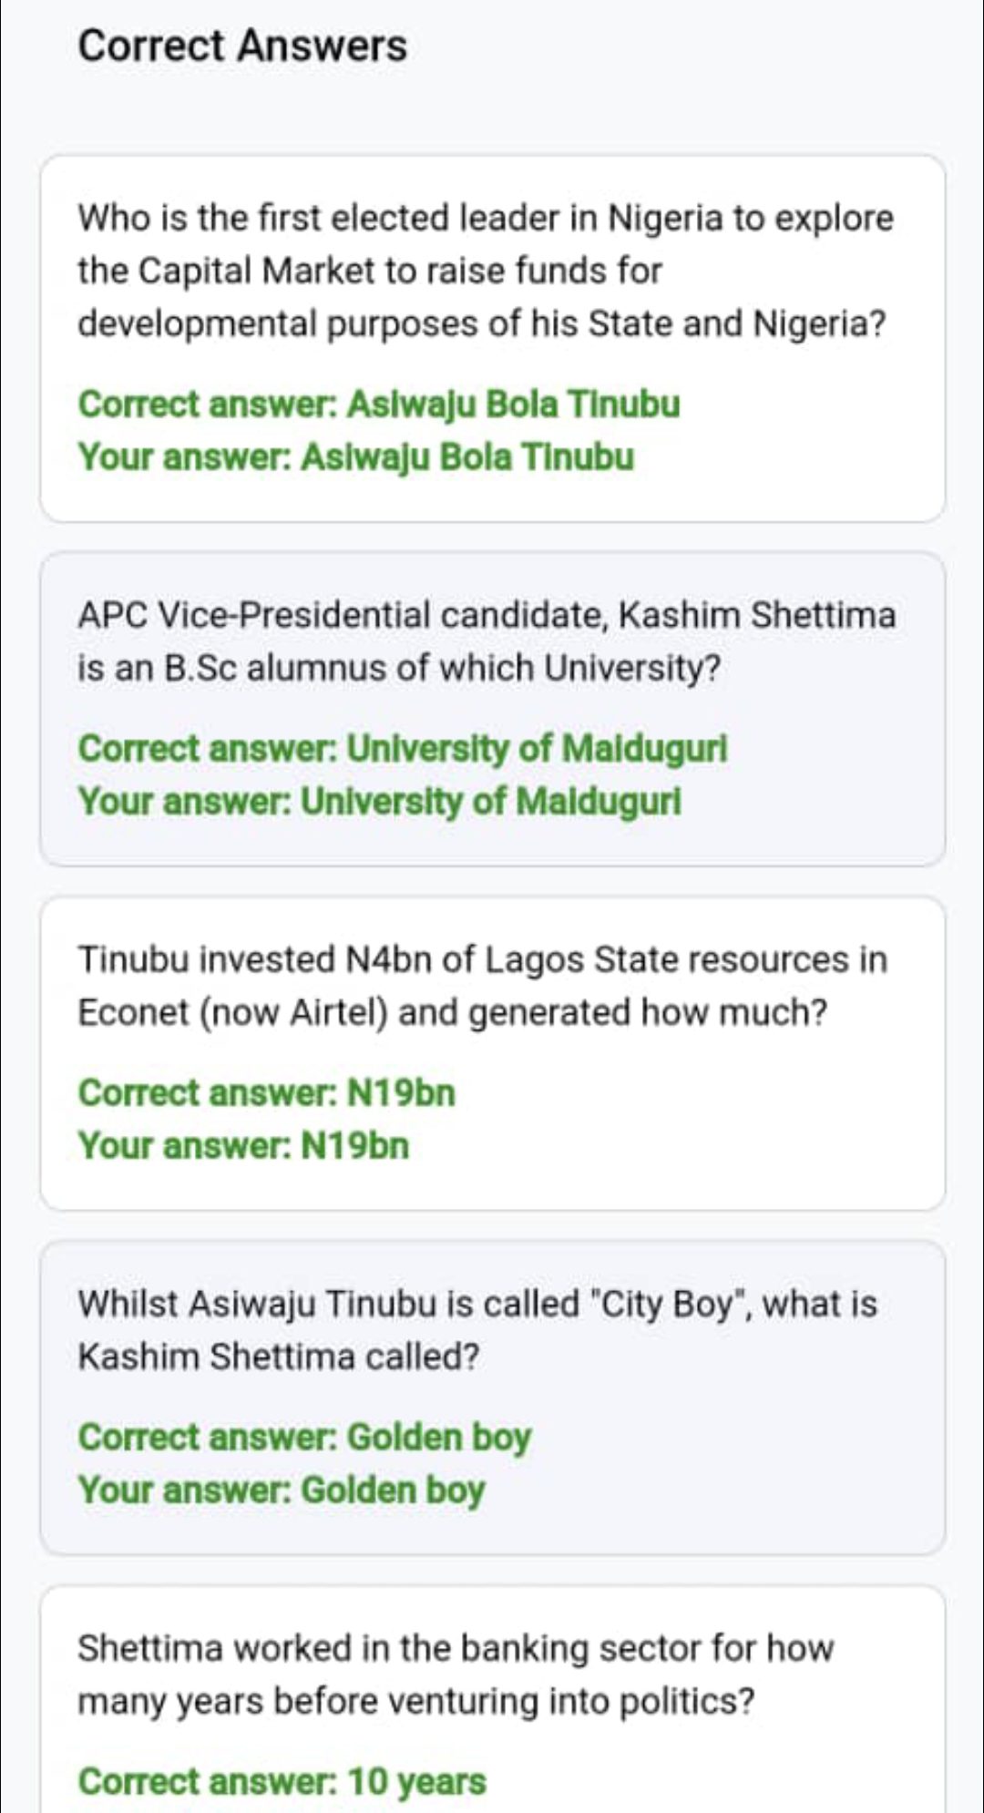Tap the fifth card about Shettima's banking
This screenshot has width=984, height=1813.
pyautogui.click(x=493, y=1699)
